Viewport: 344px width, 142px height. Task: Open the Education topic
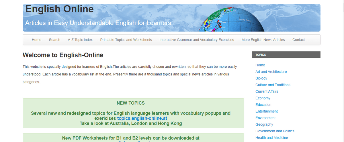263,105
